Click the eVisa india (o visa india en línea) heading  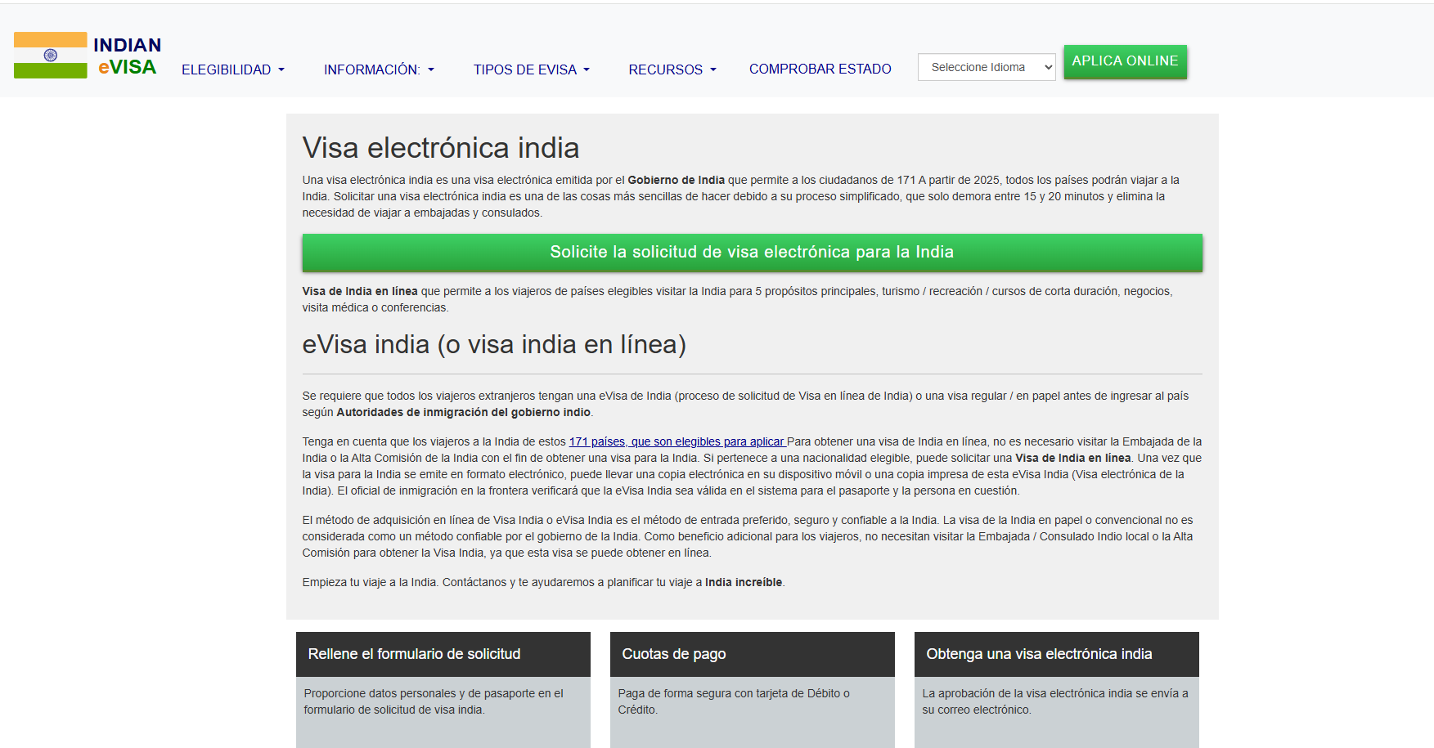pyautogui.click(x=494, y=344)
